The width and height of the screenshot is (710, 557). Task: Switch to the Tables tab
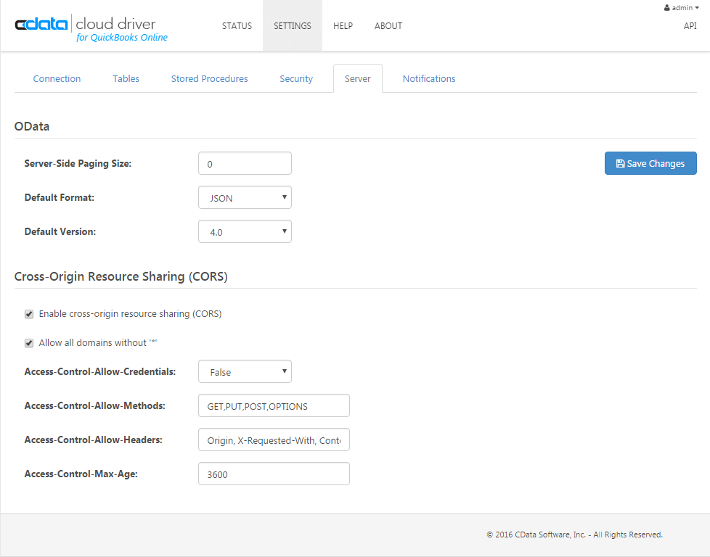point(126,78)
